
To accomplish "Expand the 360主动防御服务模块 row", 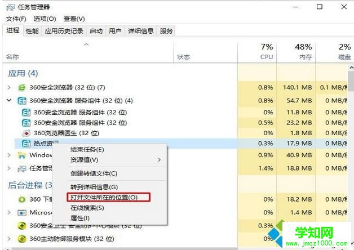I will click(9, 239).
